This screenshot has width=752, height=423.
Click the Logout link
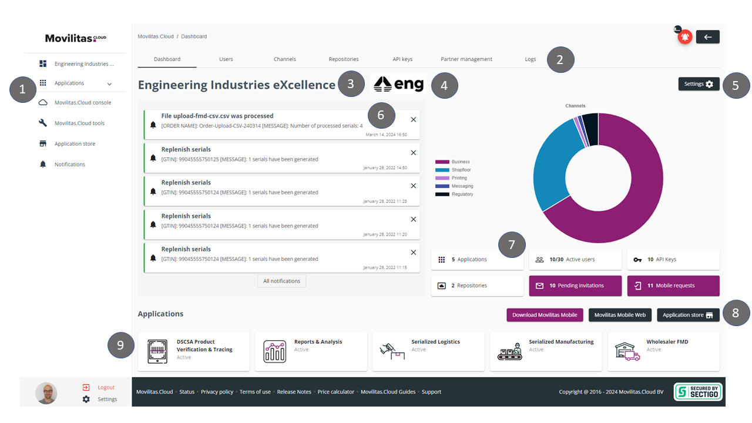tap(106, 387)
